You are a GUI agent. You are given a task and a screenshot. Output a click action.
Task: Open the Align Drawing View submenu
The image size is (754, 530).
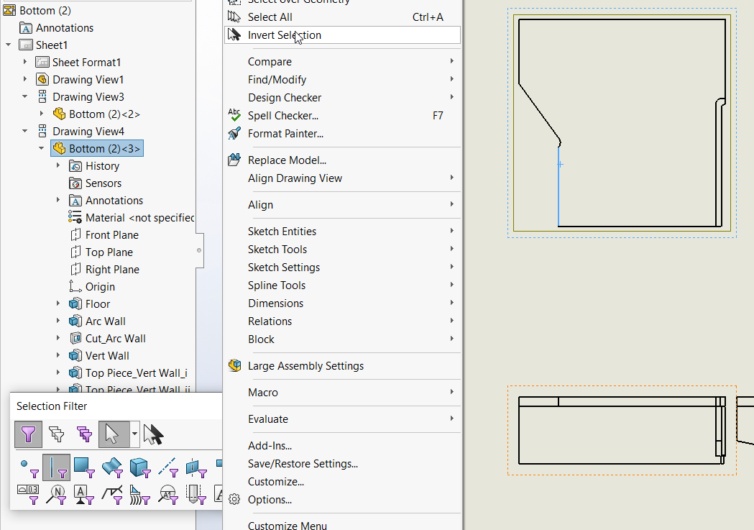click(342, 178)
